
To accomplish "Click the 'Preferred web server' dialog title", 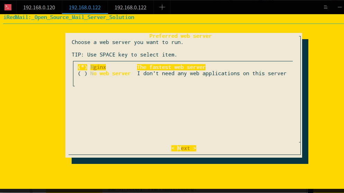I will pos(180,36).
